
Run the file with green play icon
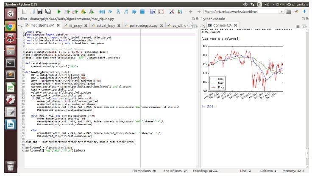58,11
